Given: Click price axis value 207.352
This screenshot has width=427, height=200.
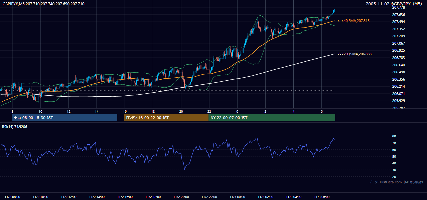Looking at the screenshot, I should pyautogui.click(x=398, y=29).
